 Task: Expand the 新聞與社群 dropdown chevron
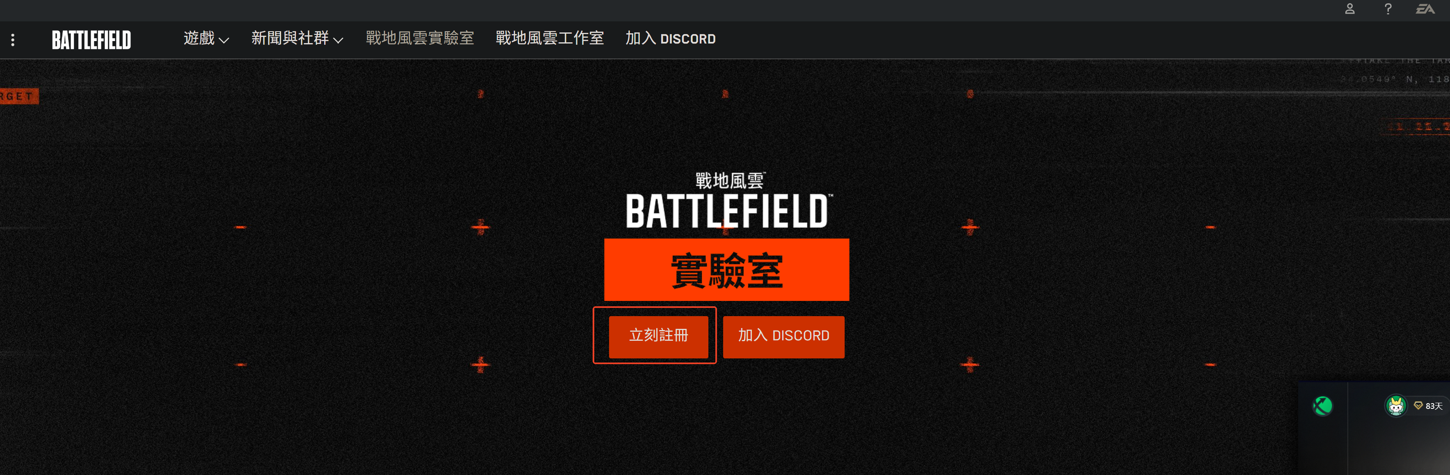coord(338,40)
